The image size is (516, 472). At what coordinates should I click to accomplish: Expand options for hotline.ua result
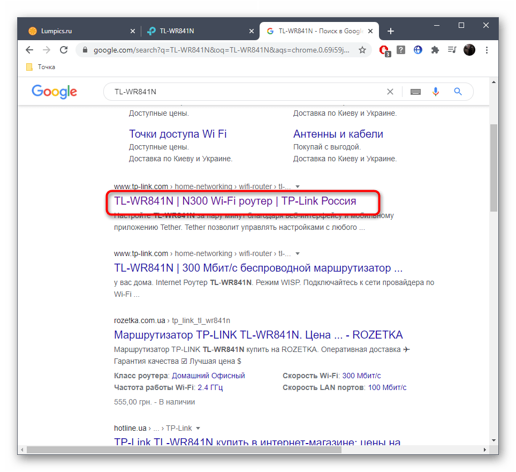(198, 428)
